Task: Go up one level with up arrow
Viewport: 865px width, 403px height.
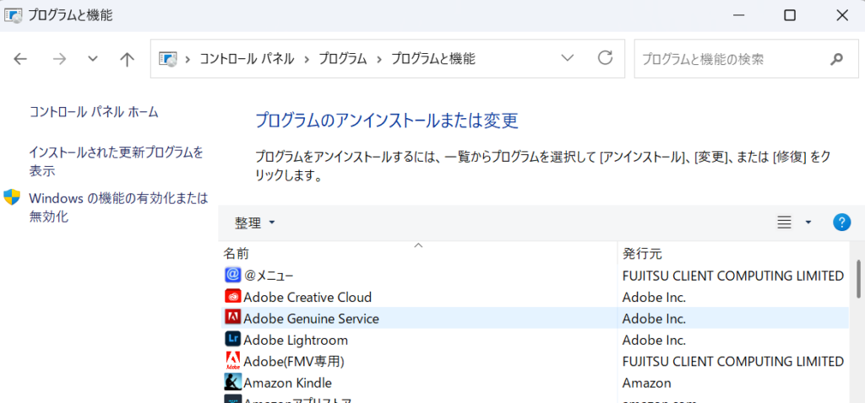Action: 127,59
